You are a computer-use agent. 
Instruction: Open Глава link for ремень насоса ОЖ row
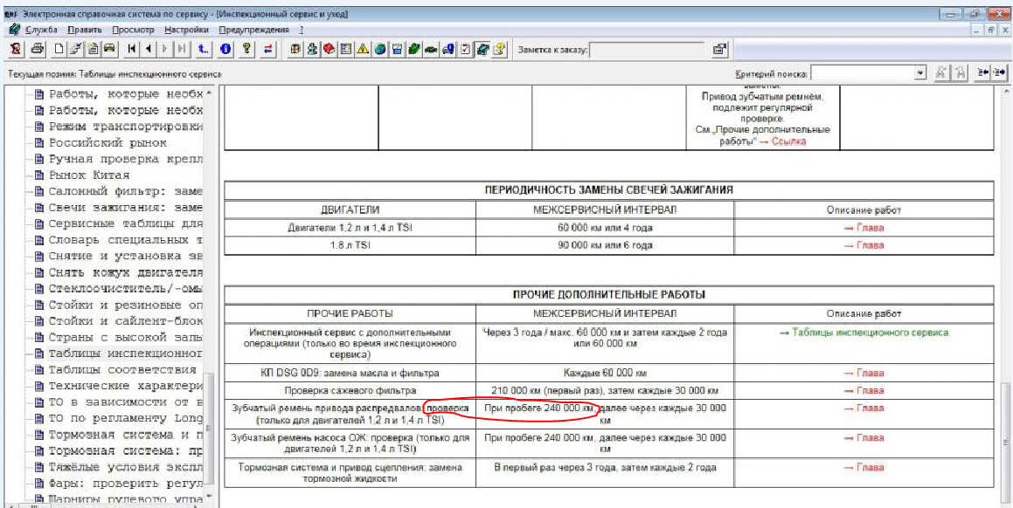click(864, 437)
